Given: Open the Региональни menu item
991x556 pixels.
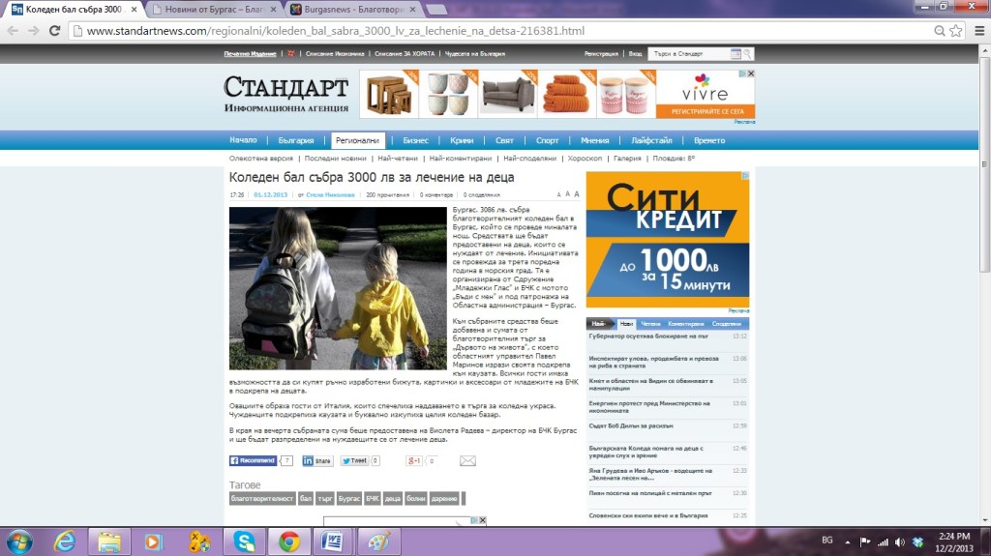Looking at the screenshot, I should tap(359, 140).
